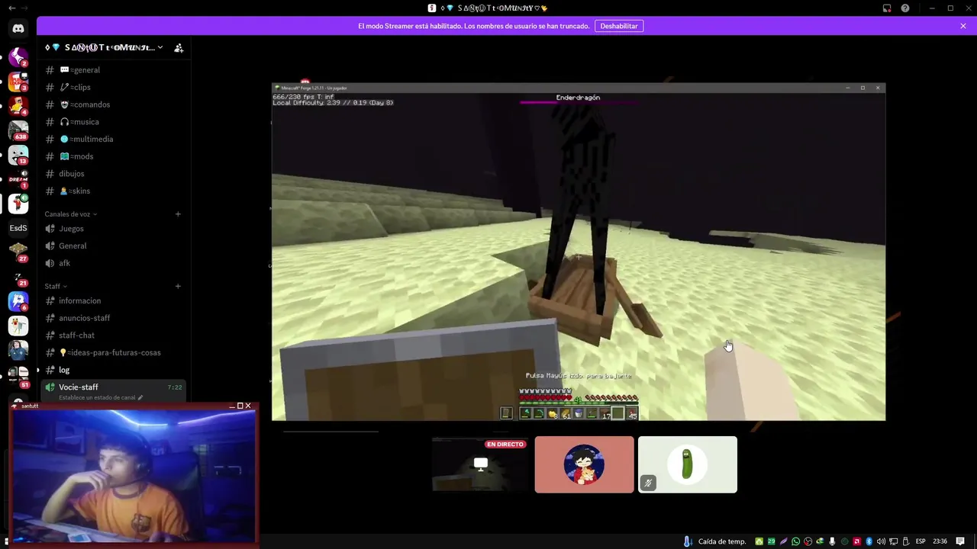This screenshot has width=977, height=549.
Task: Collapse the Canales de voz category
Action: (x=70, y=214)
